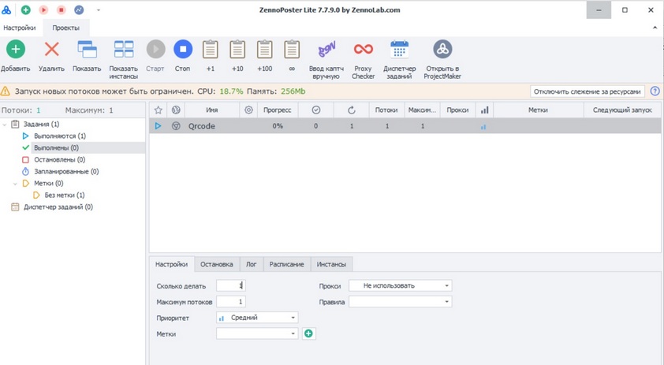Open the Правила dropdown
The image size is (664, 365).
(x=400, y=301)
